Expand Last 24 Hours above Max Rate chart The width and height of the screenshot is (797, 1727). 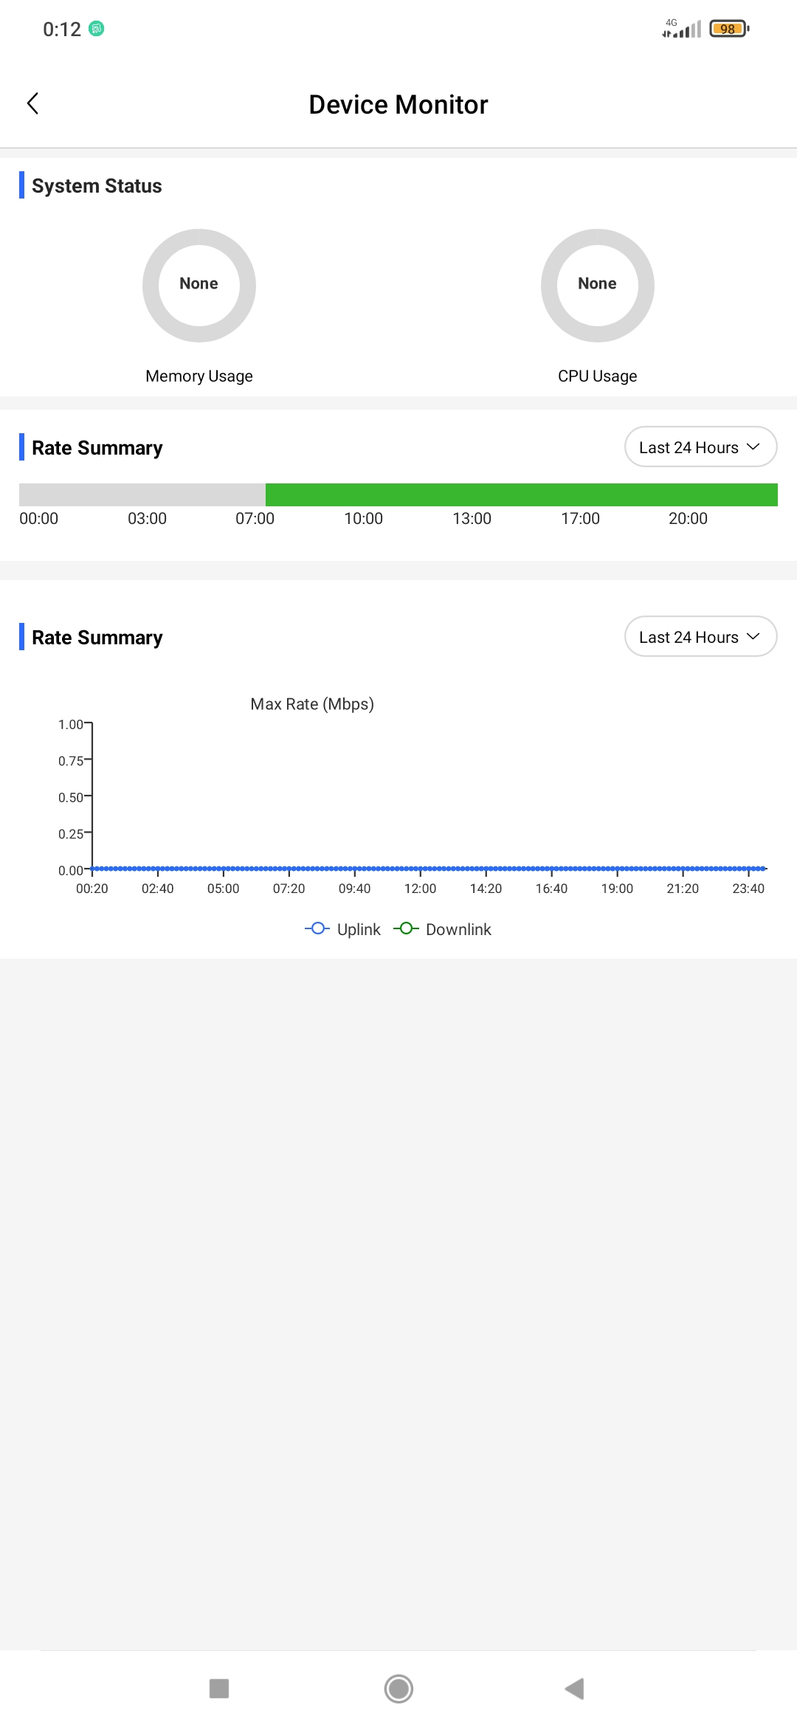tap(700, 637)
